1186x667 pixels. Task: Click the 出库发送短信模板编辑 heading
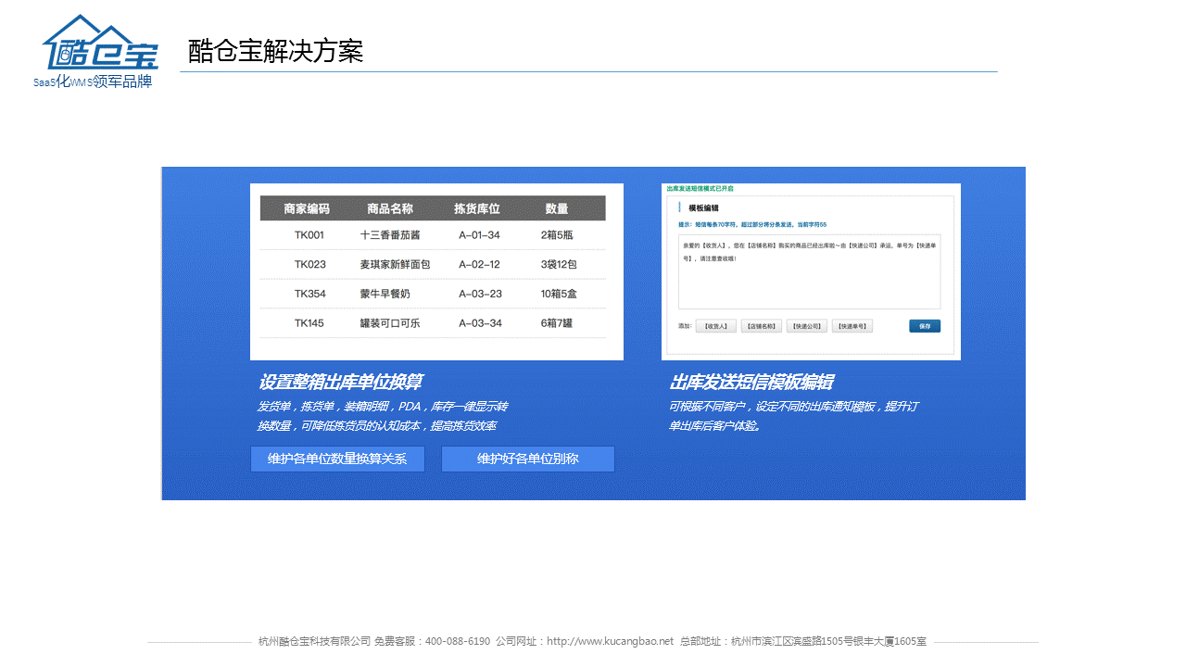click(x=751, y=382)
